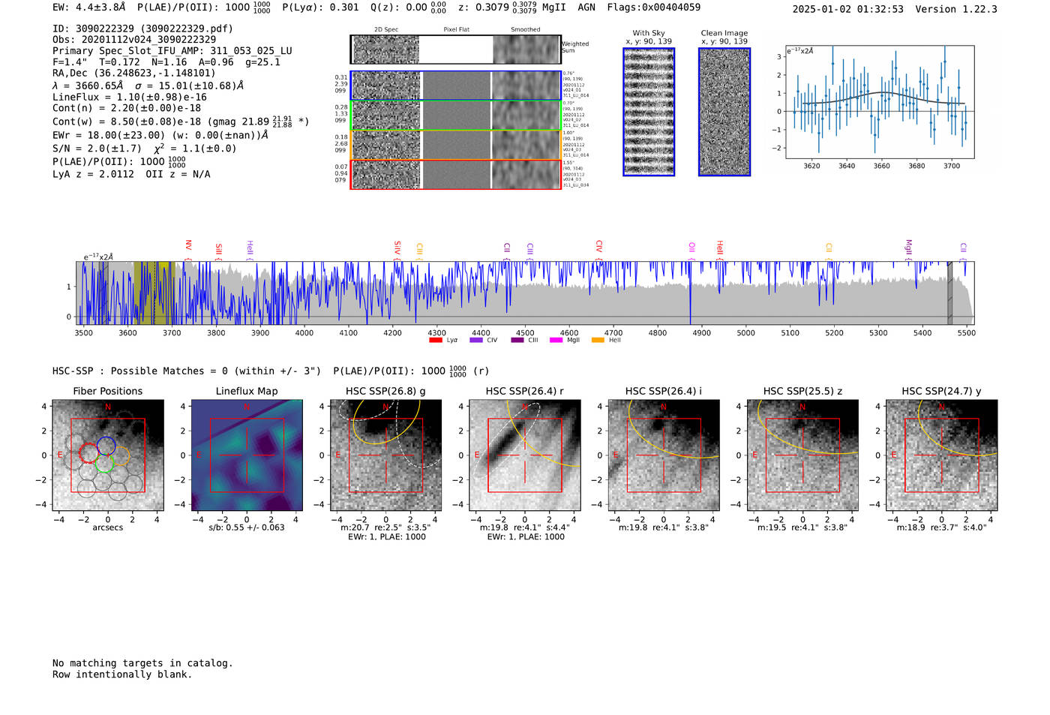Open the Fiber Positions panel

click(x=108, y=455)
